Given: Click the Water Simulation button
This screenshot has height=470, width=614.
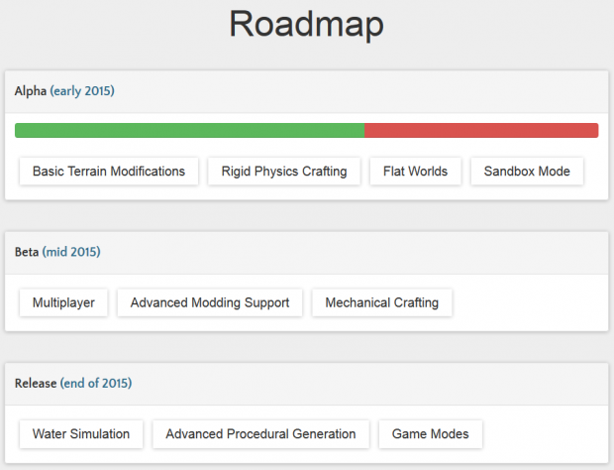Looking at the screenshot, I should (81, 434).
